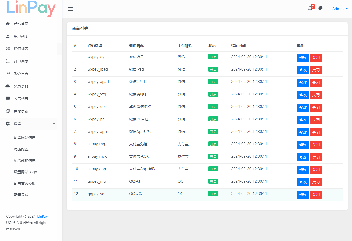This screenshot has width=352, height=241.
Task: Click 修改 for wxpay_pc row
Action: point(303,120)
